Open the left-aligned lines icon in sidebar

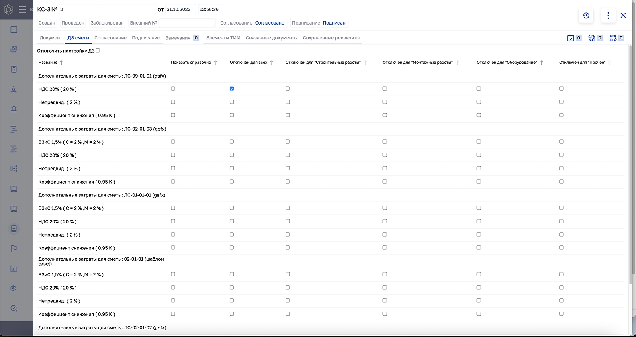14,129
